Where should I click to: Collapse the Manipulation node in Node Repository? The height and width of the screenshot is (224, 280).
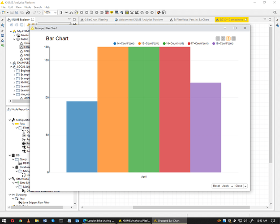(x=10, y=120)
